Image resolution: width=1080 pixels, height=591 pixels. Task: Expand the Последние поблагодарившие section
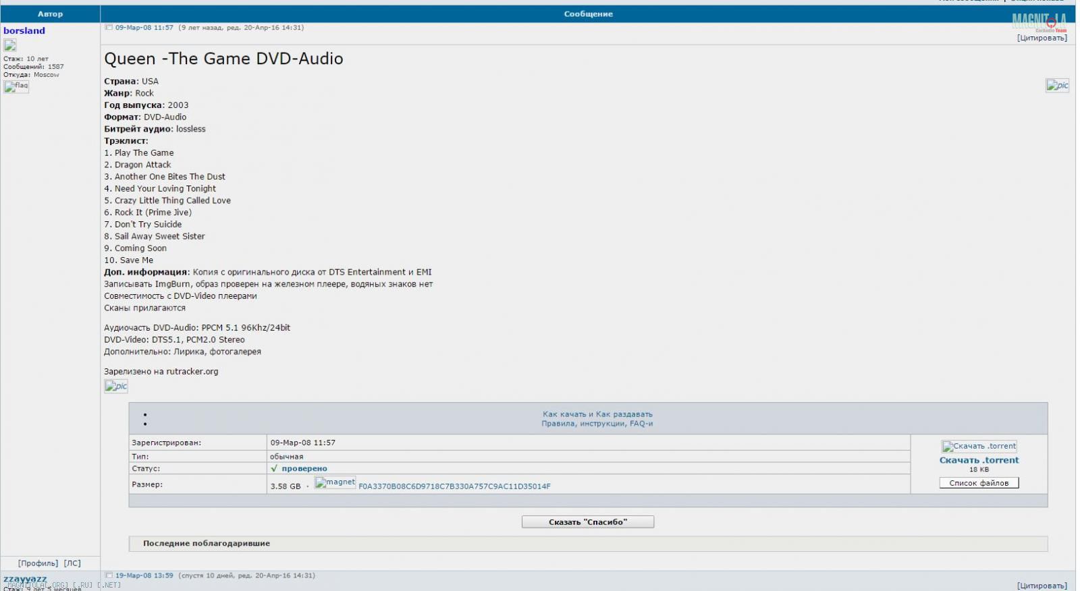pos(207,544)
